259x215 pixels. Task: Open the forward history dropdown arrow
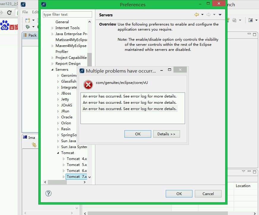[x=214, y=15]
